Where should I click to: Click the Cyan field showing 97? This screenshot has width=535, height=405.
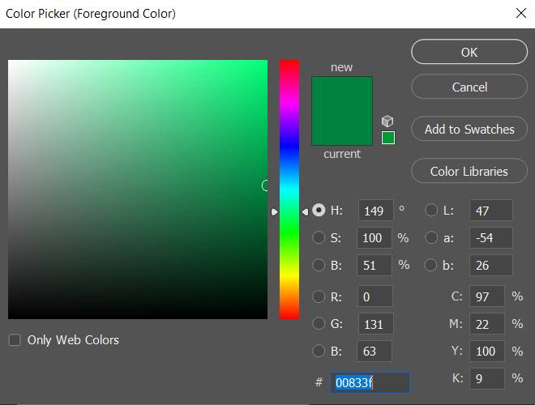[x=487, y=296]
